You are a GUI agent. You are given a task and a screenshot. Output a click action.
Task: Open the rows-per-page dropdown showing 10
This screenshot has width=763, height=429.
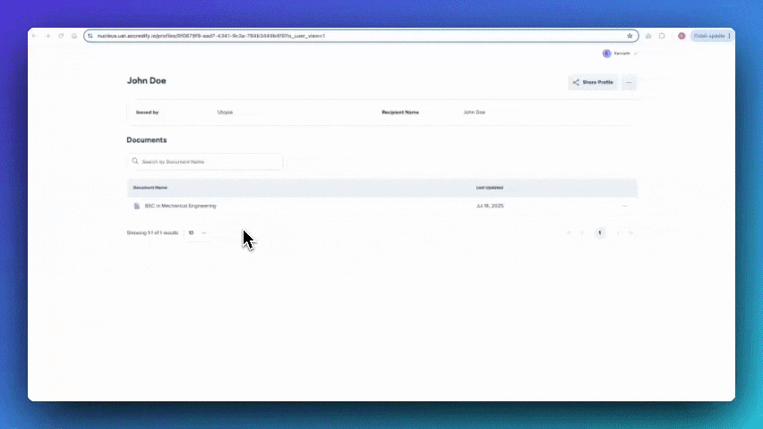pyautogui.click(x=198, y=233)
